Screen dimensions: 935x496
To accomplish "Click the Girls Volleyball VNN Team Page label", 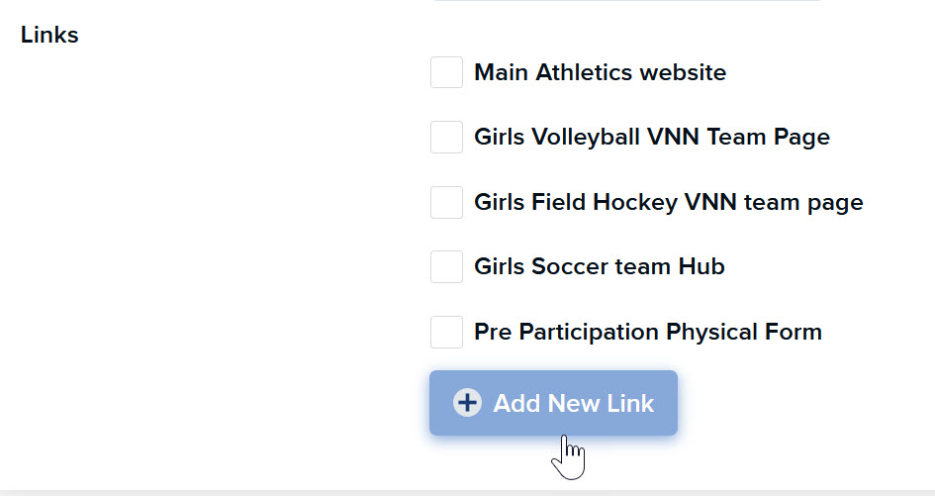I will (652, 138).
